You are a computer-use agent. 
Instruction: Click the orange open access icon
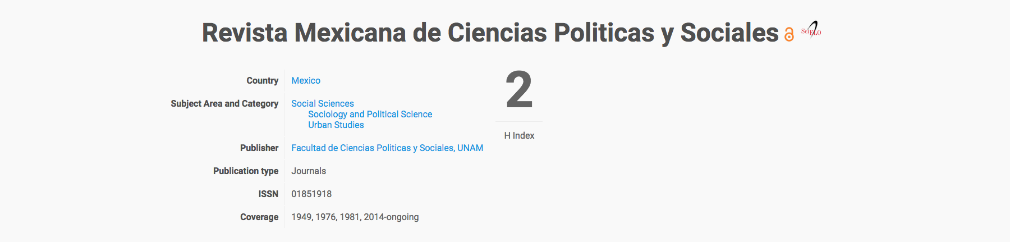coord(789,35)
